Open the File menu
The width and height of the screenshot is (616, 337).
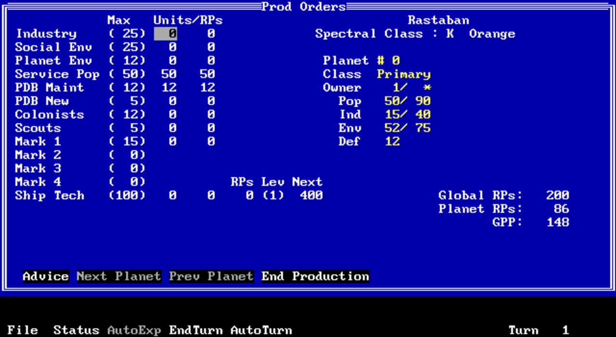[x=22, y=330]
